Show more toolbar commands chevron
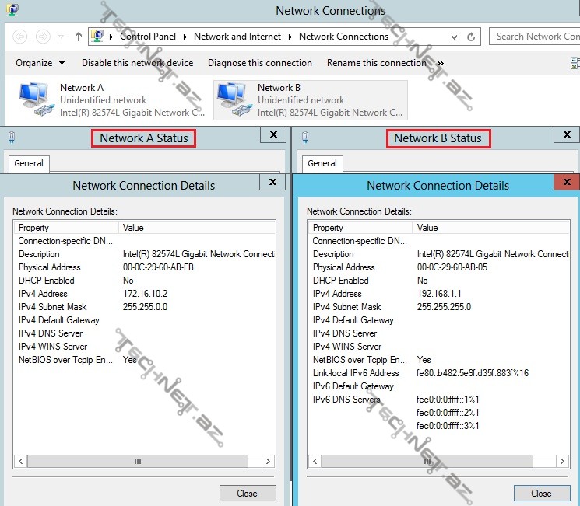 [x=441, y=63]
